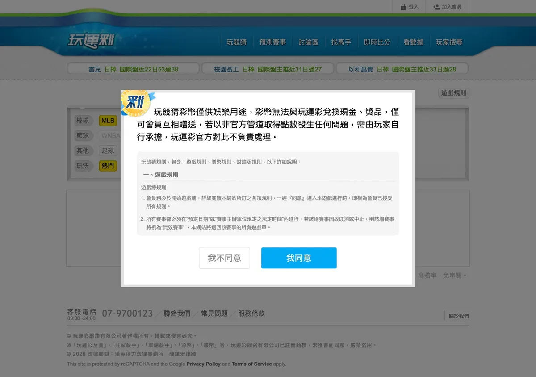Click the 服務條款 footer link

click(x=251, y=314)
